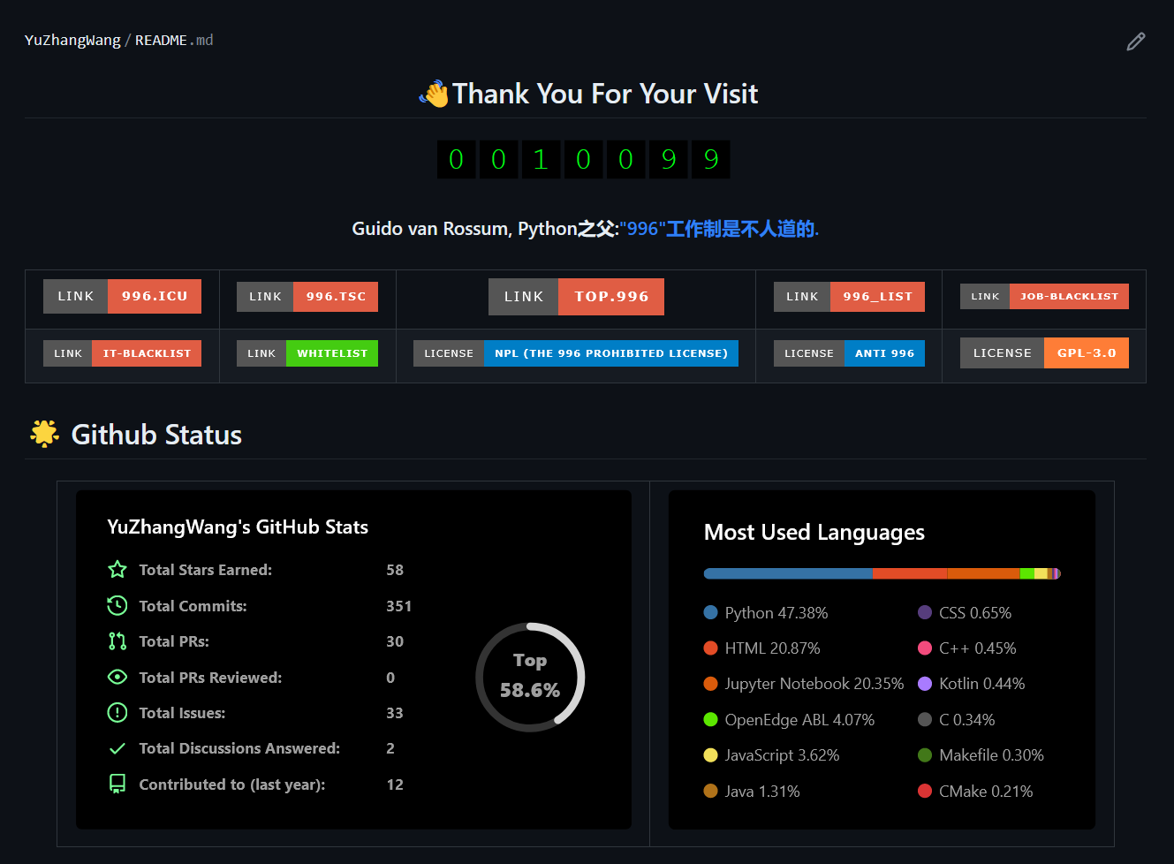Viewport: 1174px width, 864px height.
Task: Click the Kotlin violet legend dot
Action: point(925,684)
